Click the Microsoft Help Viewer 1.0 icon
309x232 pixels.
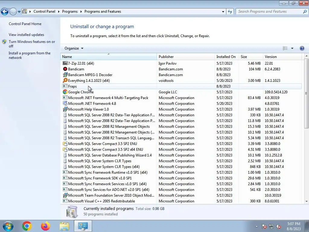pyautogui.click(x=65, y=109)
